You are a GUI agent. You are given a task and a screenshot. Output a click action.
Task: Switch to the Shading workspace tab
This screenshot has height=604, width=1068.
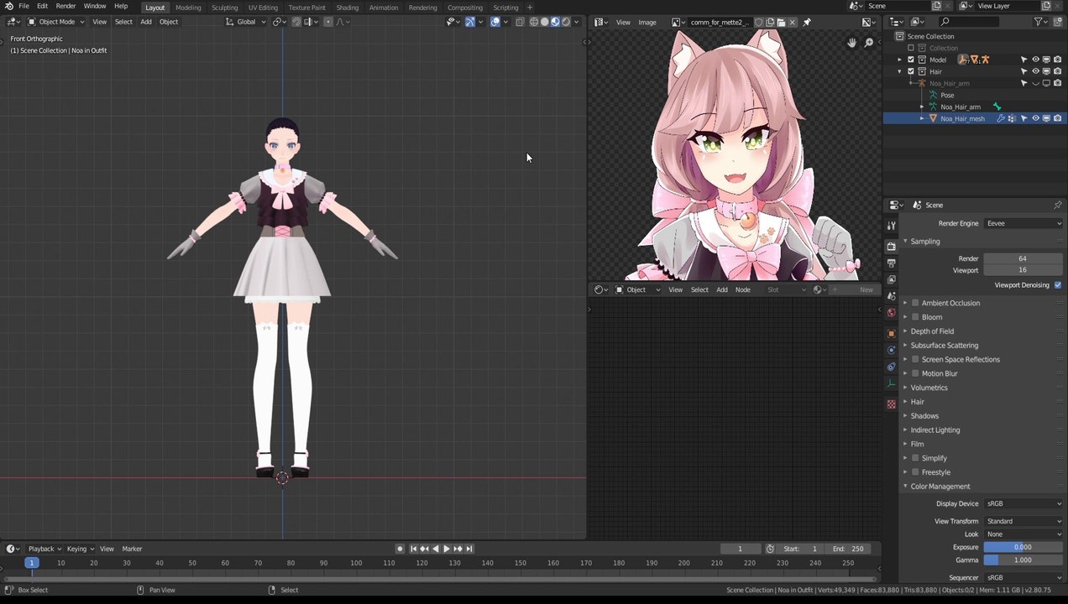coord(348,8)
